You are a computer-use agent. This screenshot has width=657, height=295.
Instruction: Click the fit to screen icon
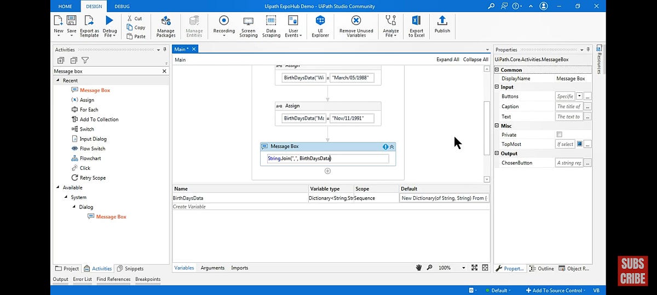click(475, 268)
